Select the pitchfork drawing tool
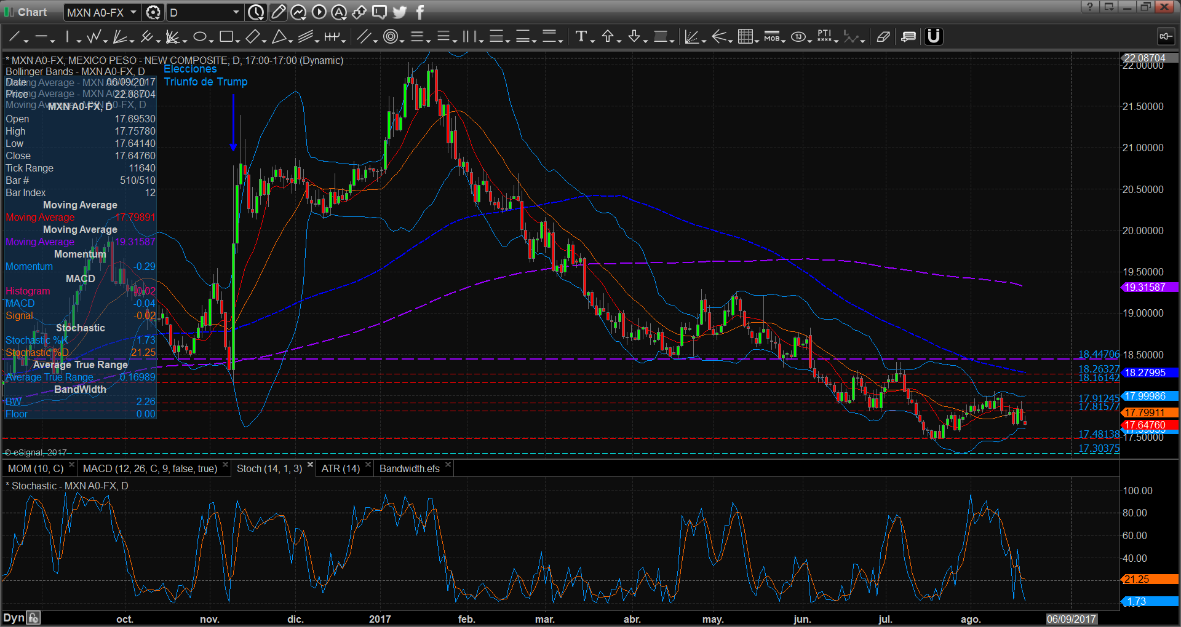The width and height of the screenshot is (1181, 627). tap(146, 37)
